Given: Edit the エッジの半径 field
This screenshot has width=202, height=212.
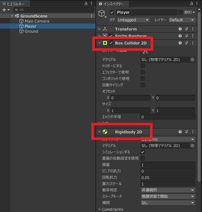Looking at the screenshot, I should [168, 117].
